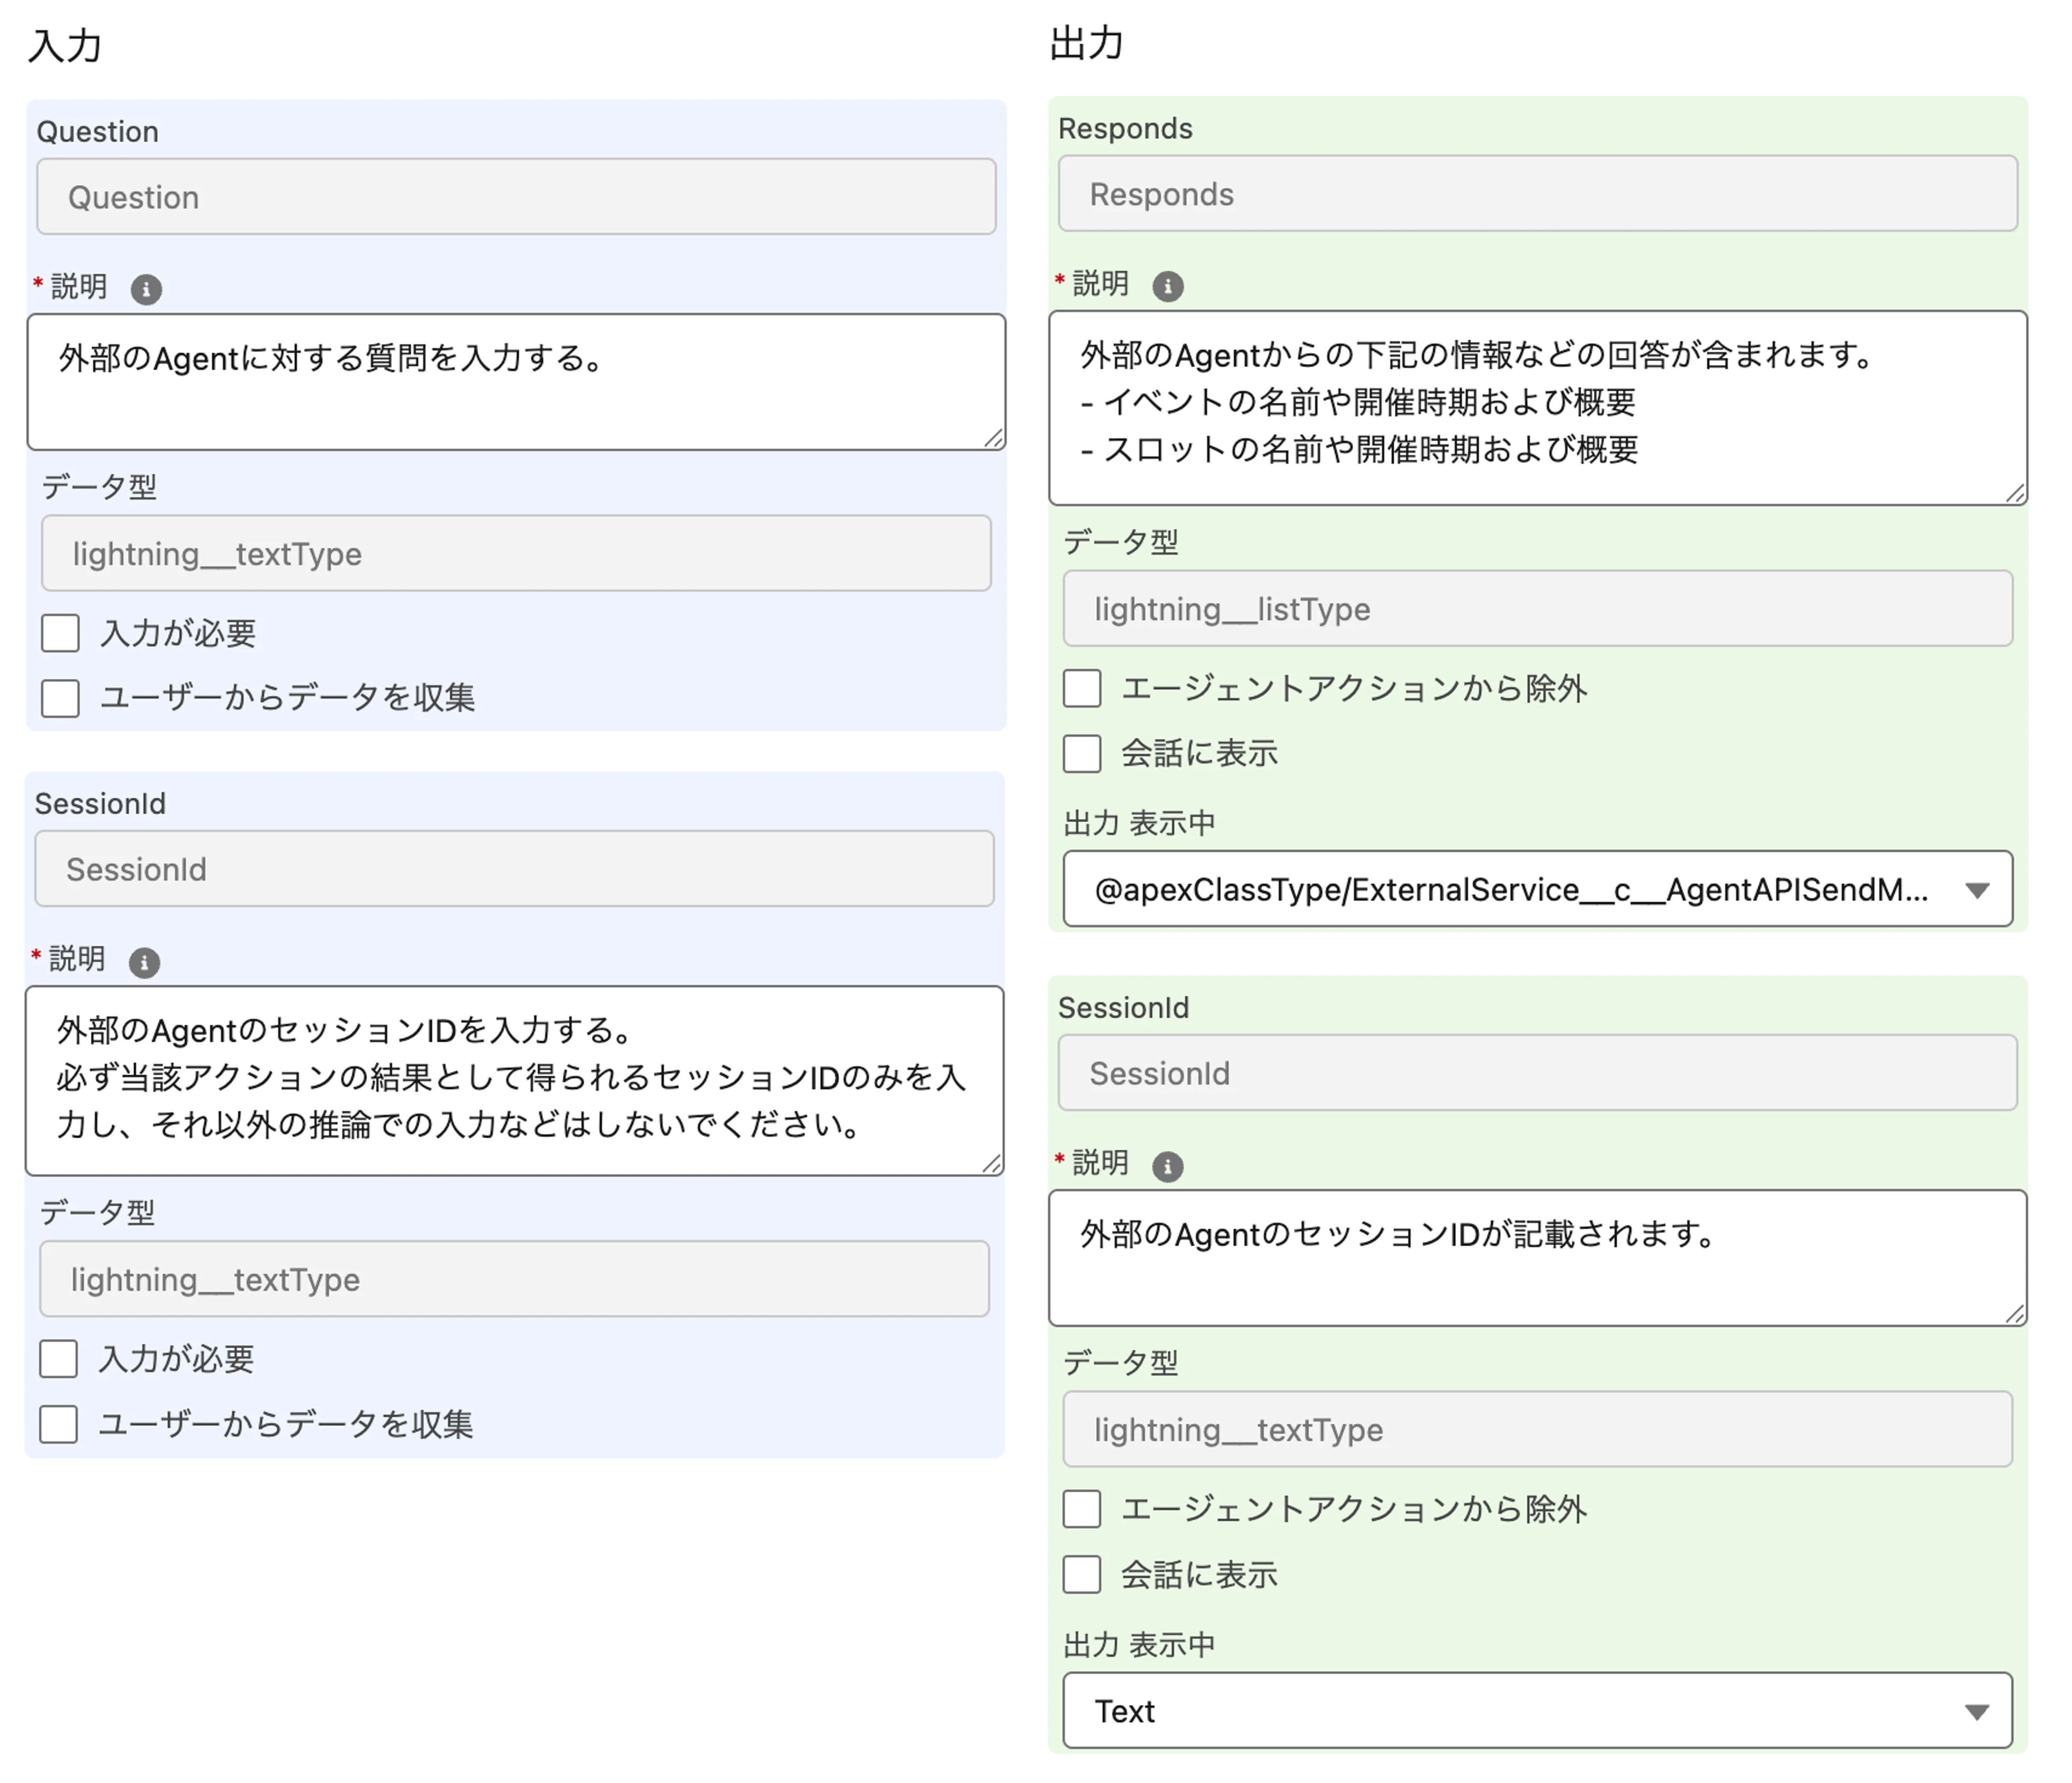The height and width of the screenshot is (1783, 2072).
Task: Click the output SessionId name field
Action: pos(1538,1074)
